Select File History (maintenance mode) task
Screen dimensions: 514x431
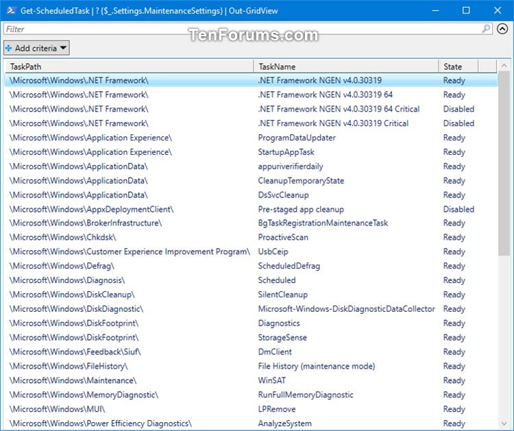tap(251, 366)
